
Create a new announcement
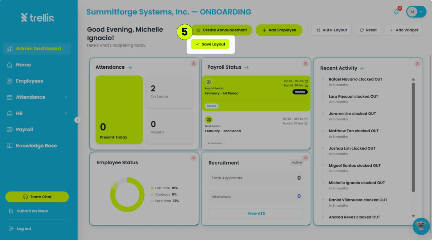pyautogui.click(x=222, y=30)
